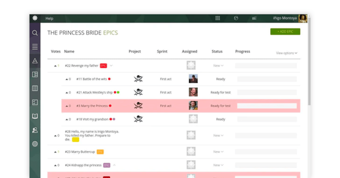Expand the View options dropdown
The height and width of the screenshot is (178, 340).
pyautogui.click(x=287, y=53)
